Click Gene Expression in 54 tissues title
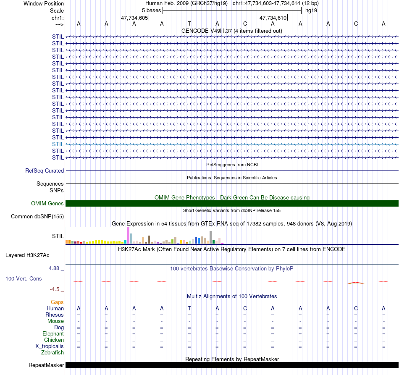 pos(232,224)
